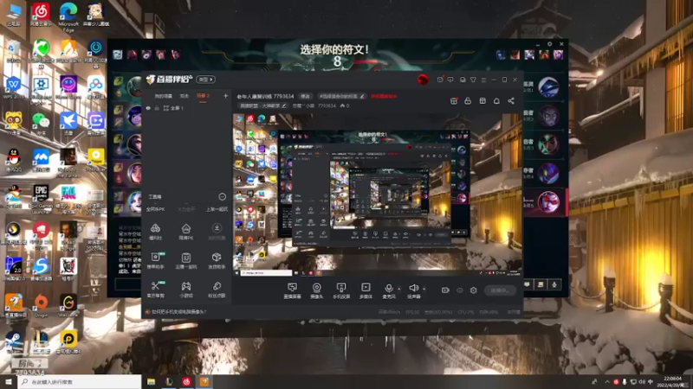
Task: Open the 小游戏 gamepad tool
Action: (x=186, y=290)
